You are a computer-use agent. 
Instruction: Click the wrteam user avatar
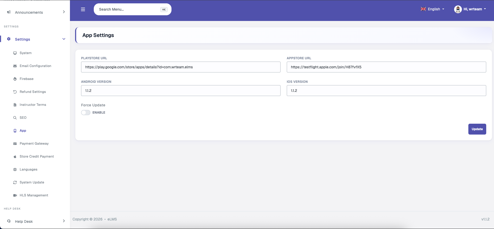(x=458, y=9)
